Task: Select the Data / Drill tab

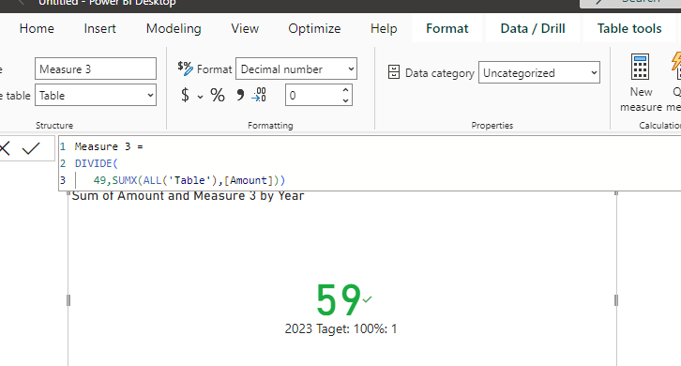Action: (533, 29)
